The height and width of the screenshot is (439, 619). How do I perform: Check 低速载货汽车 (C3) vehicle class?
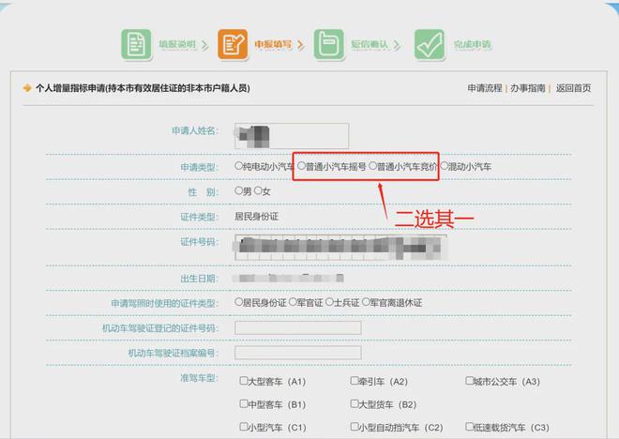(469, 427)
